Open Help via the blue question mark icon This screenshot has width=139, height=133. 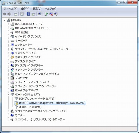pos(28,14)
